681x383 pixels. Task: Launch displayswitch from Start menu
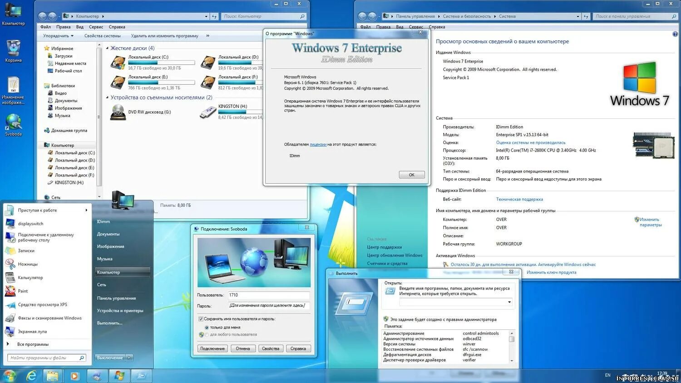pos(30,224)
